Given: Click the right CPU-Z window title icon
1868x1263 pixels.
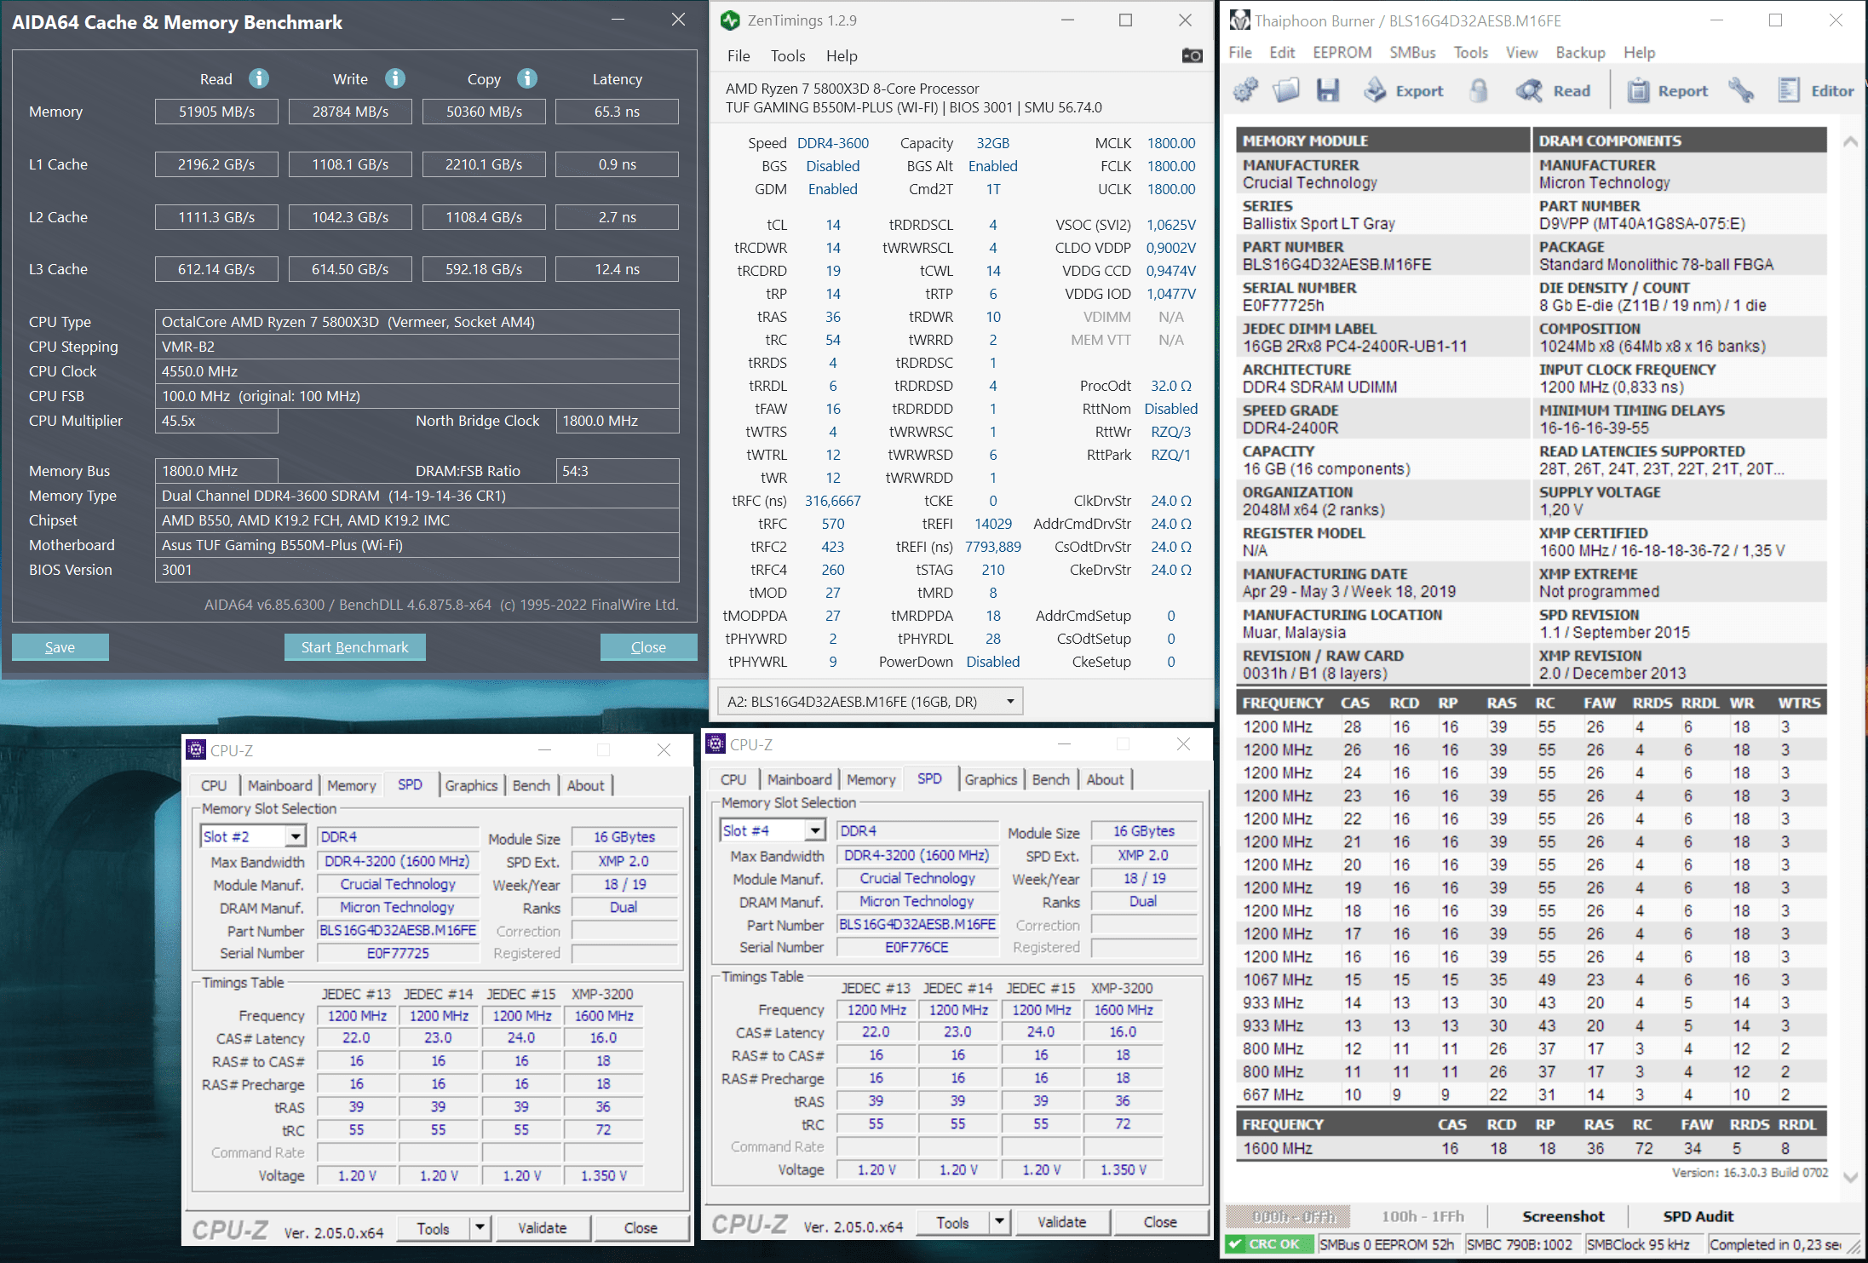Looking at the screenshot, I should pos(716,743).
